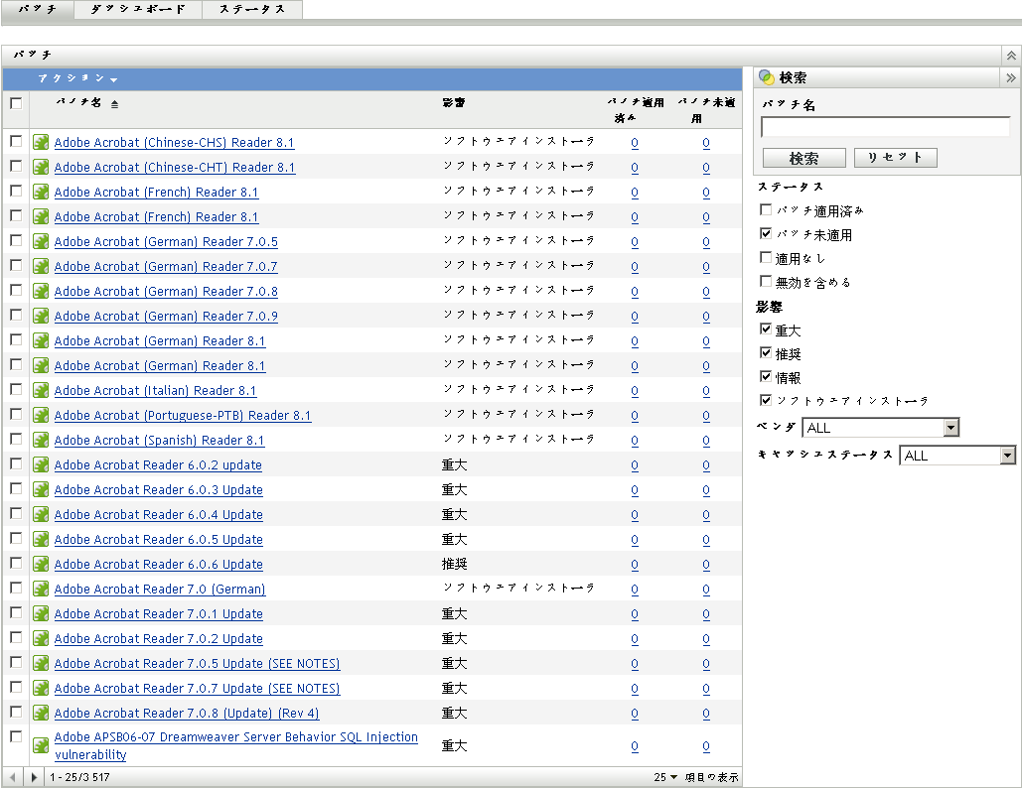Click patch icon beside Adobe Acrobat (Spanish) Reader 8.1

[x=41, y=439]
